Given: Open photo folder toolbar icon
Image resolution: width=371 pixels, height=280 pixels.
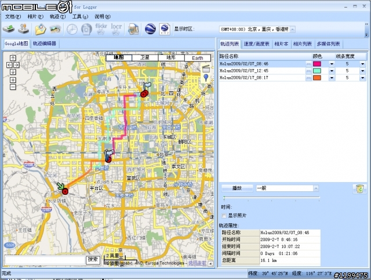Looking at the screenshot, I should pyautogui.click(x=41, y=30).
